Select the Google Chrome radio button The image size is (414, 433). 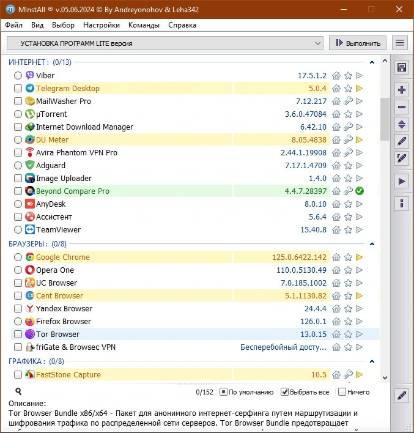(18, 257)
